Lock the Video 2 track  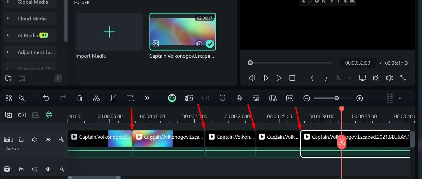(x=21, y=140)
